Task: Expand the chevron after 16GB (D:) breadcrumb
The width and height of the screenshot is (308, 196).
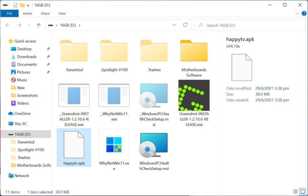Action: pos(79,25)
